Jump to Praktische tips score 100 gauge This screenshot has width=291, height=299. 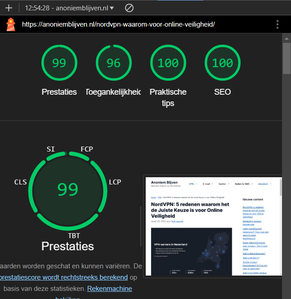[x=168, y=63]
